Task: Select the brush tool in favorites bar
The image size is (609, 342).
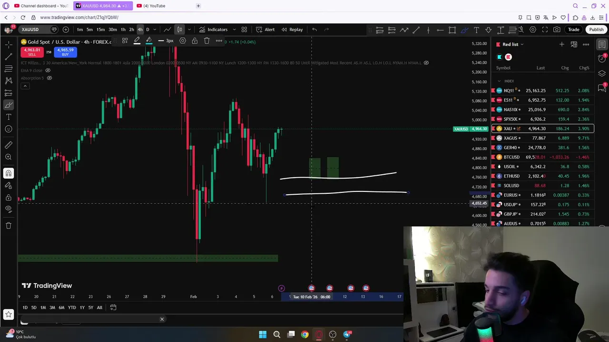Action: point(464,30)
